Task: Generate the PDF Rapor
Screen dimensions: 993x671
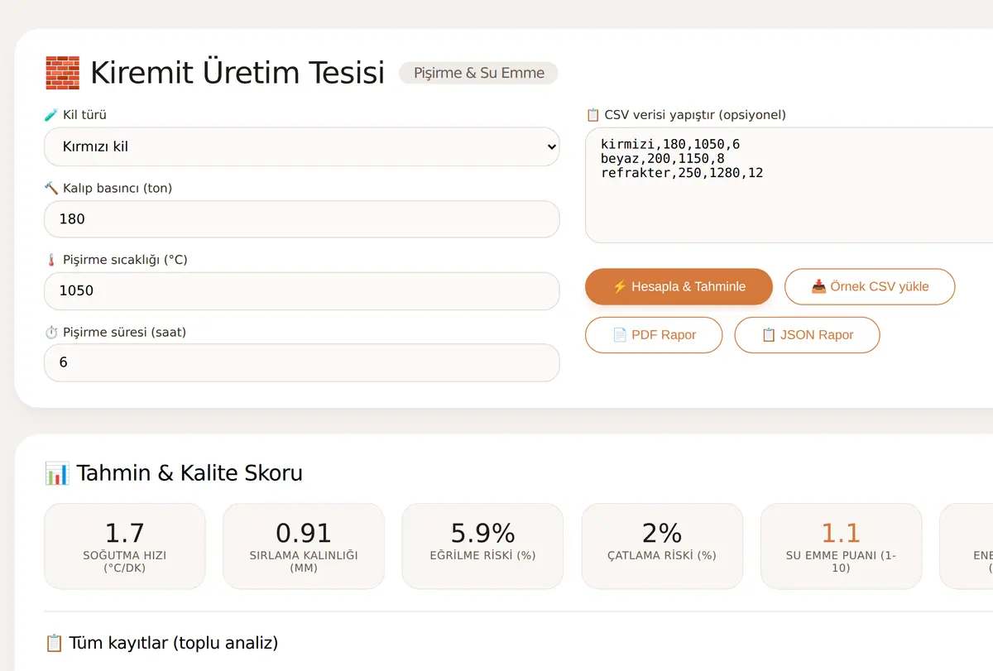Action: [x=654, y=335]
